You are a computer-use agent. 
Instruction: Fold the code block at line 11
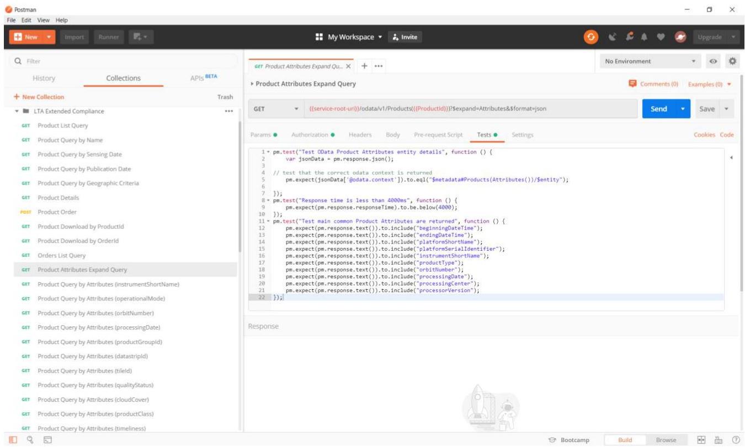point(269,221)
